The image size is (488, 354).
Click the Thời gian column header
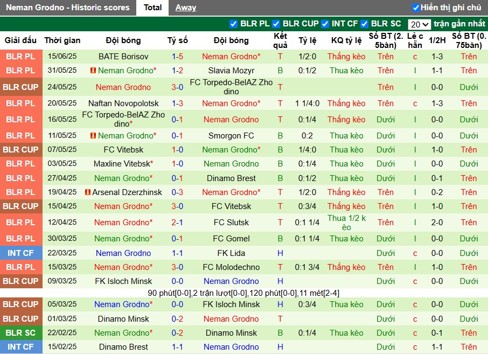(62, 40)
